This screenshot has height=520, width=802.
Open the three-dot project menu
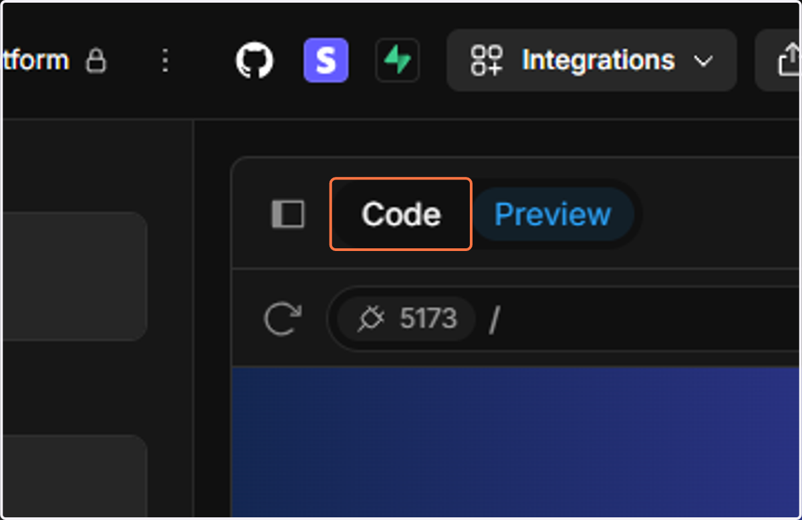point(165,61)
